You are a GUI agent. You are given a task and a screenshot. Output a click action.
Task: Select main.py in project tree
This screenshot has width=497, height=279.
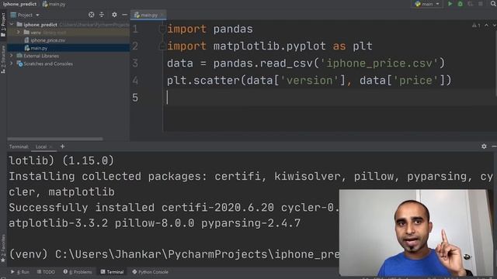point(39,48)
